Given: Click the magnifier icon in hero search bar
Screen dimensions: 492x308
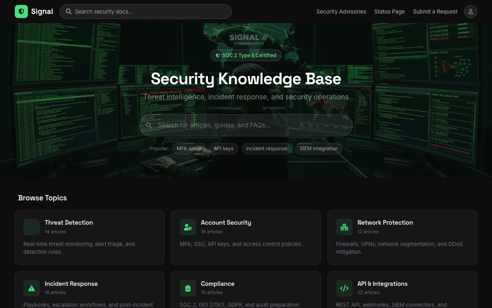Looking at the screenshot, I should [149, 125].
